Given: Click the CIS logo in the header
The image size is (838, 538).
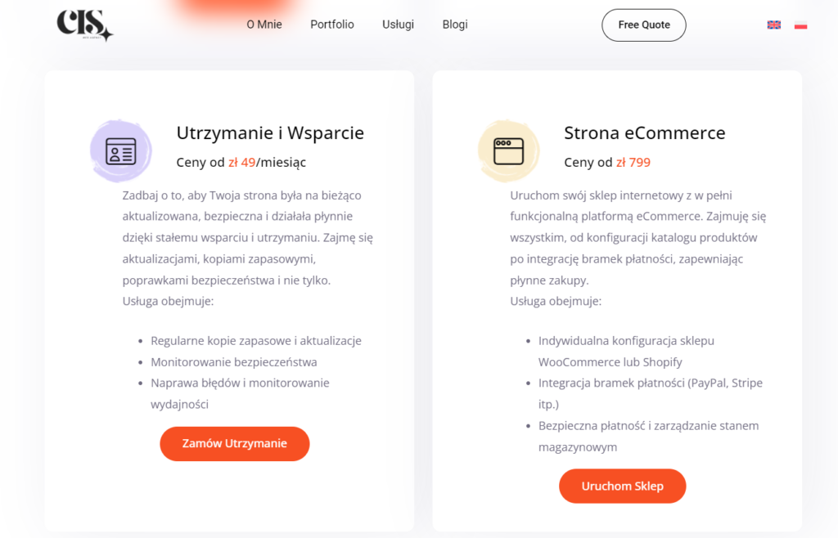Looking at the screenshot, I should pos(85,25).
